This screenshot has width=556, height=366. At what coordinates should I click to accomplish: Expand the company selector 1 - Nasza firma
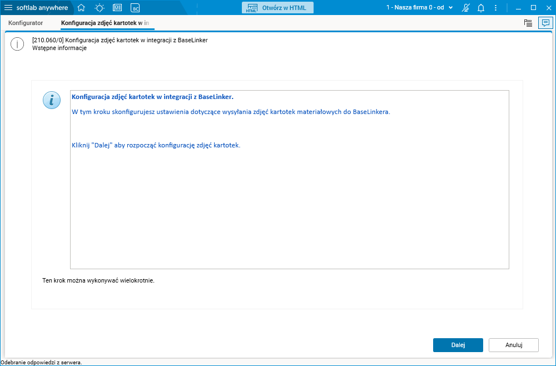[419, 7]
